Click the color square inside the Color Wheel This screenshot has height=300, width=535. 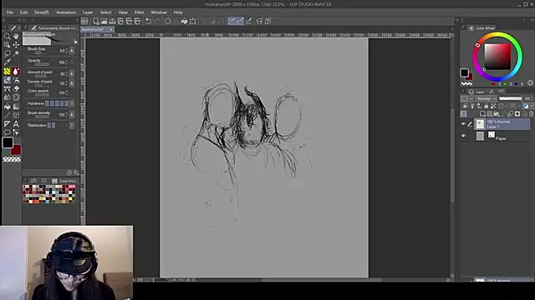point(497,57)
